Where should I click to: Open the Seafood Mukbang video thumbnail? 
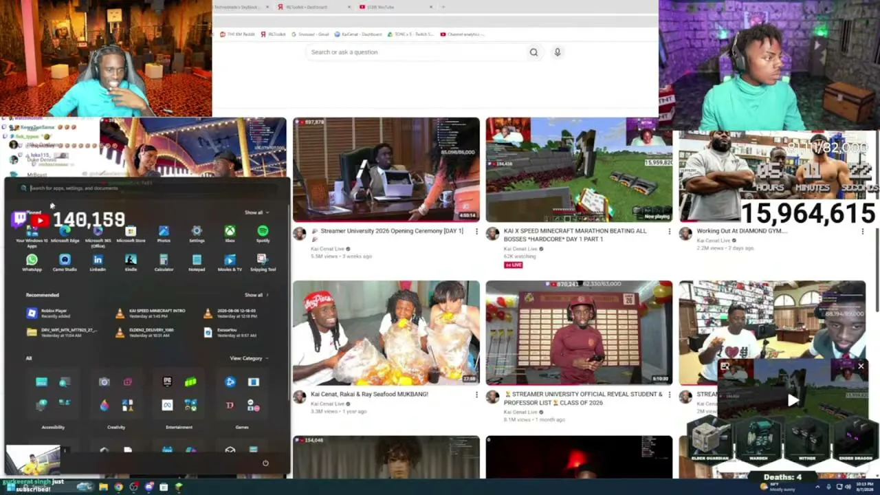(386, 333)
